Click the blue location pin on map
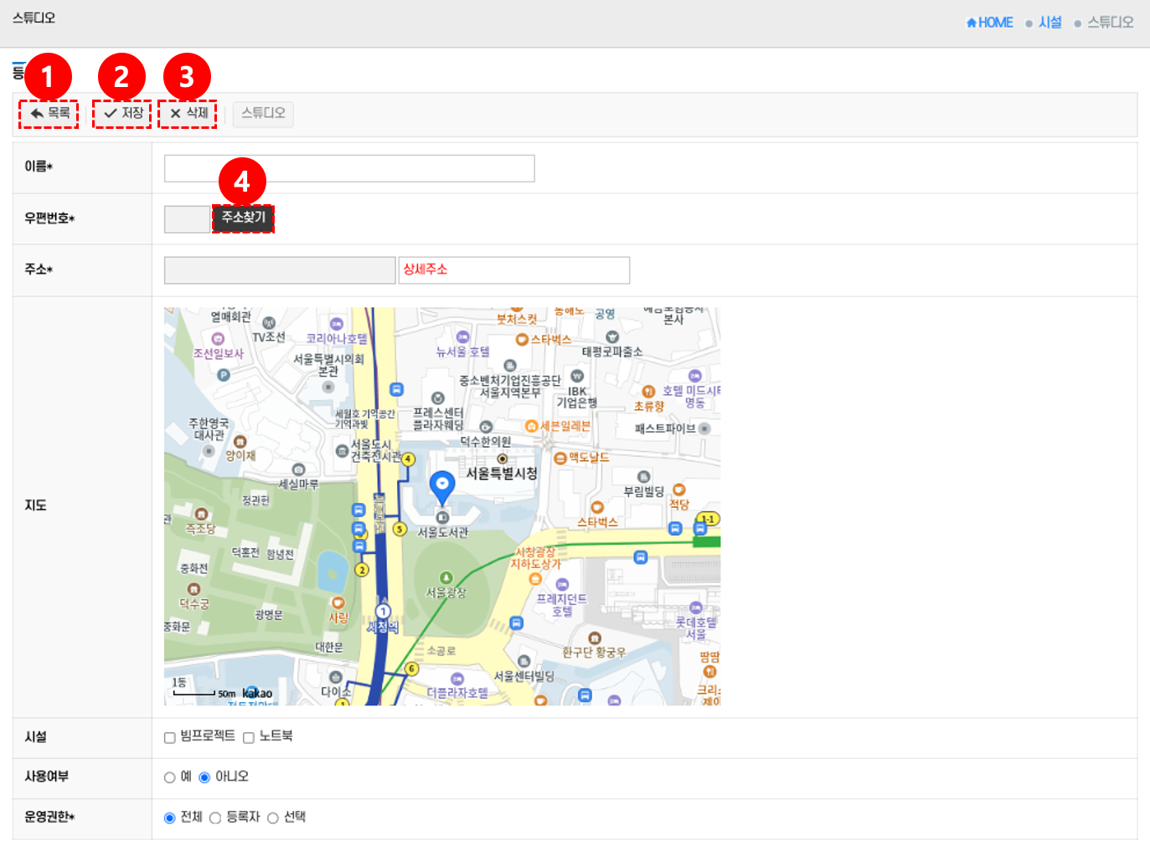Viewport: 1150px width, 851px height. point(441,485)
